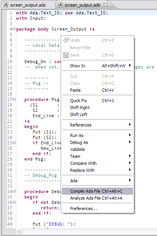
Task: Click the Ada file icon on screen_output.adb tab
Action: coord(60,5)
